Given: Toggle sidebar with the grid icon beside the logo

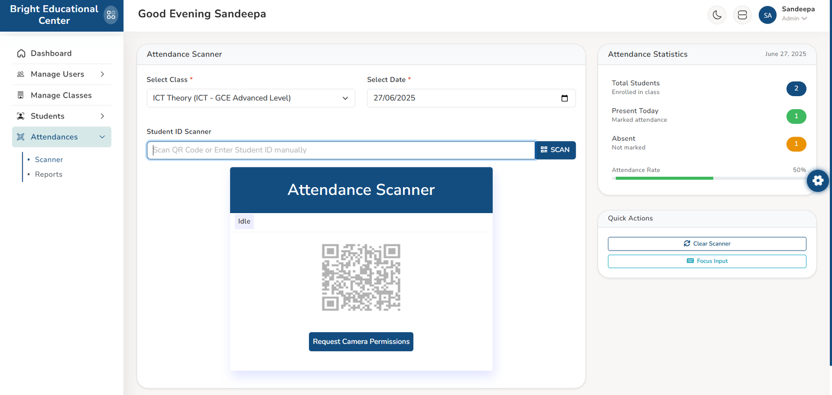Looking at the screenshot, I should [111, 15].
